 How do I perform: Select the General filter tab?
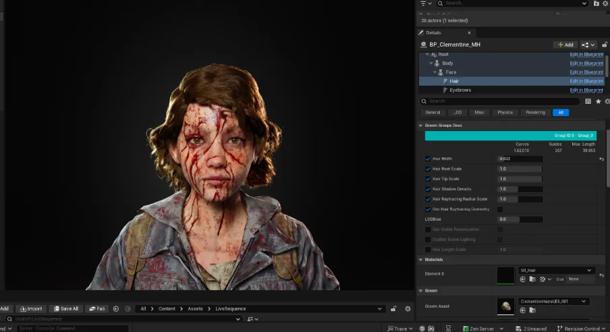[433, 113]
